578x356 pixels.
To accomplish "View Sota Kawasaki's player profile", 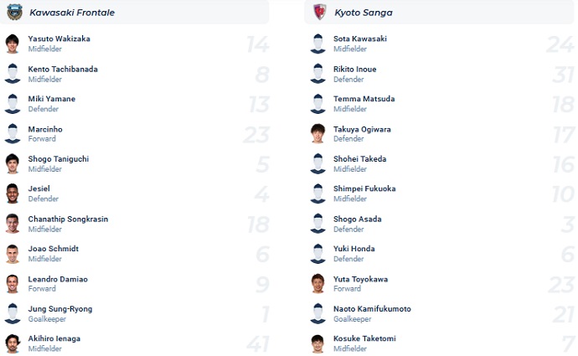I will pos(360,39).
